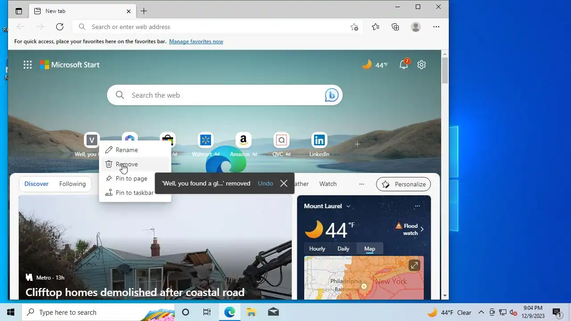Open a new tab with plus button
571x321 pixels.
(x=144, y=11)
